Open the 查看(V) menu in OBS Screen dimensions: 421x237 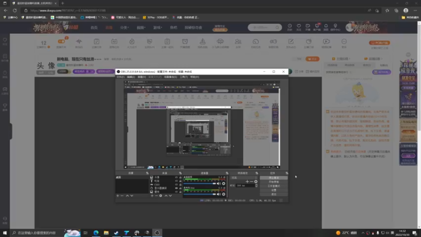pos(142,77)
